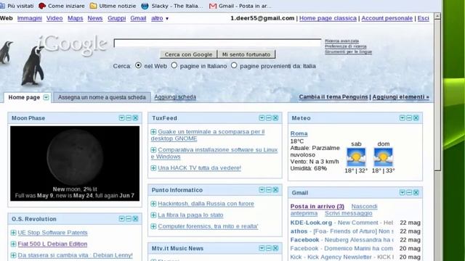The height and width of the screenshot is (261, 465).
Task: Click the 'Cerca con Google' button
Action: point(188,54)
